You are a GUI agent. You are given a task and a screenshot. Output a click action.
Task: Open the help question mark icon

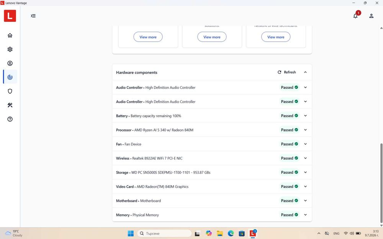point(10,119)
